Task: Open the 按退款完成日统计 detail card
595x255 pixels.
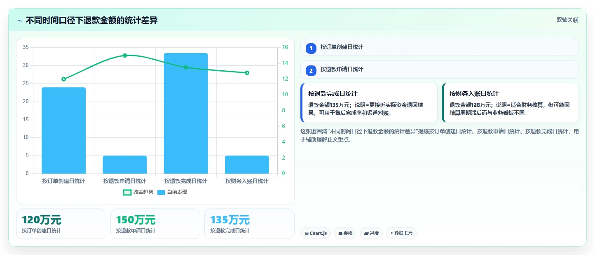Action: (x=369, y=103)
